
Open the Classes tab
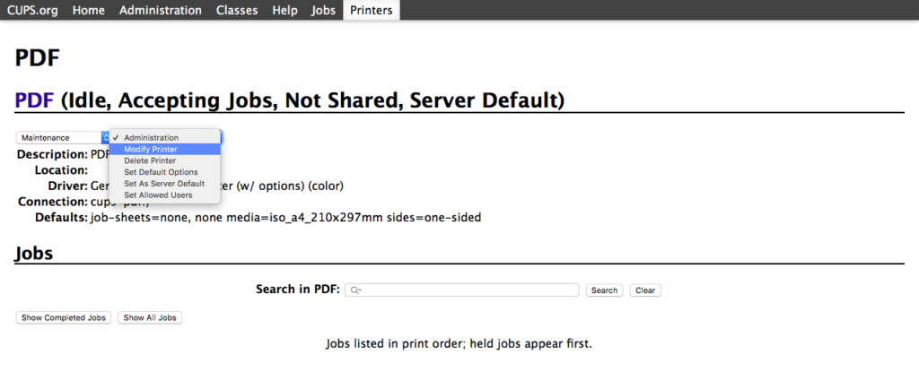pos(237,11)
